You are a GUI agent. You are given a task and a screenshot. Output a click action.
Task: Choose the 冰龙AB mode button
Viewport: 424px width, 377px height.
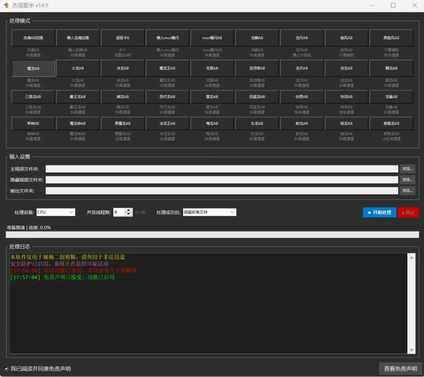(x=123, y=68)
